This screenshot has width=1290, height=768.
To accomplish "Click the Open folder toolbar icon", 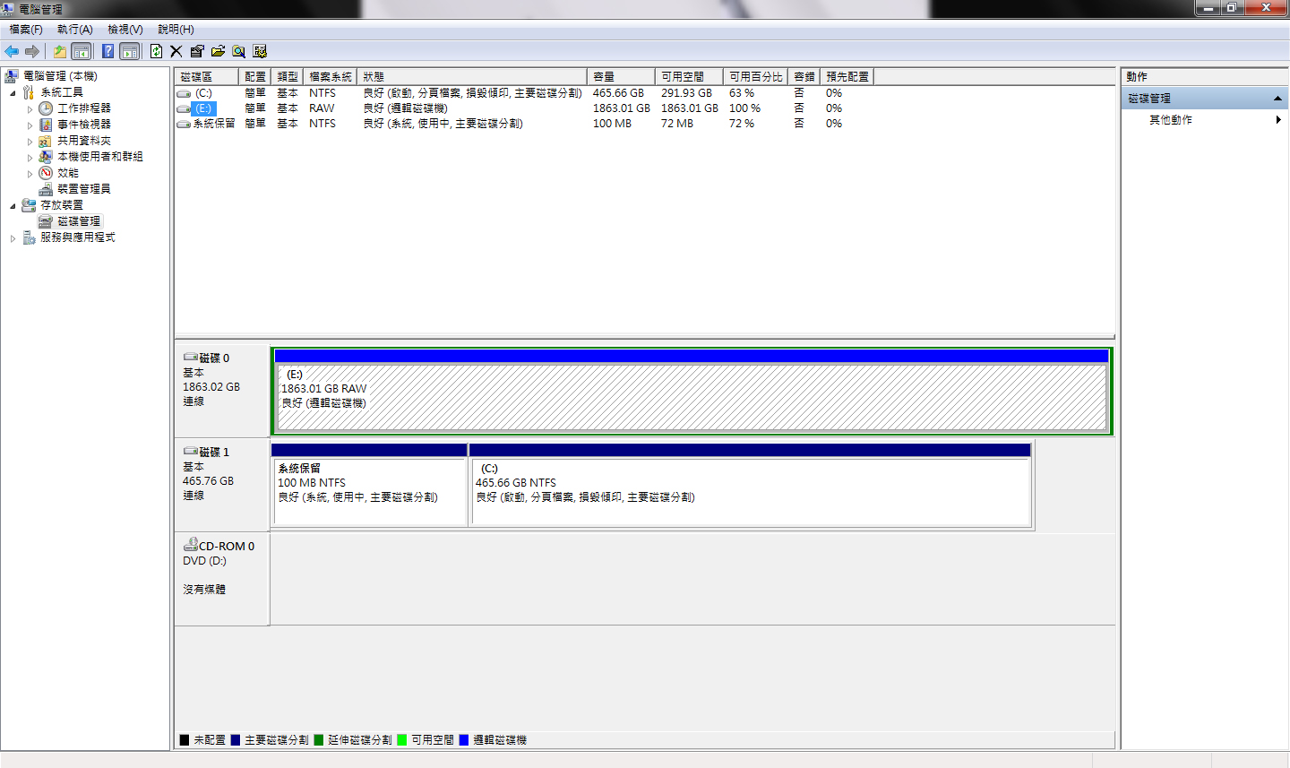I will pyautogui.click(x=218, y=52).
